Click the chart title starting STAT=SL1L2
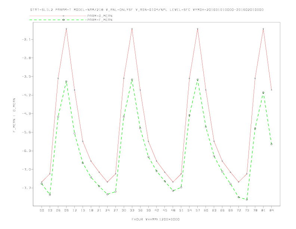 [147, 10]
